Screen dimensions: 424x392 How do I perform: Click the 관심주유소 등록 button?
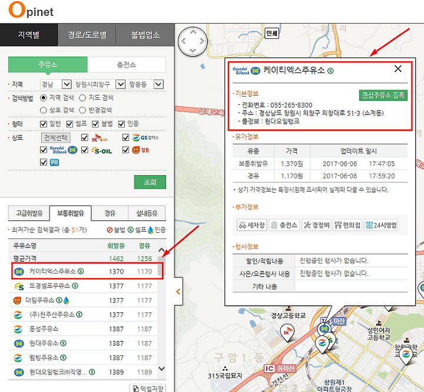click(x=383, y=95)
